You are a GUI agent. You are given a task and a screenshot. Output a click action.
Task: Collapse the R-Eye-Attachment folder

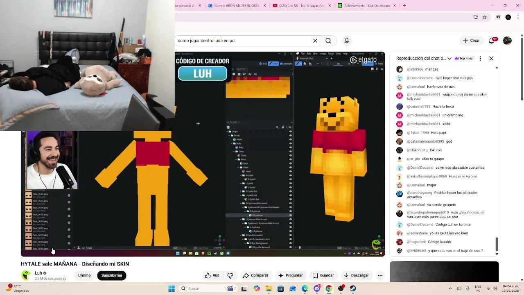tap(240, 235)
